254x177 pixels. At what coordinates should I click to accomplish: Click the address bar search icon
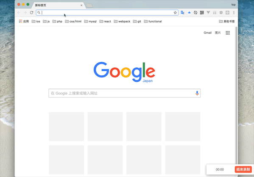pos(39,12)
